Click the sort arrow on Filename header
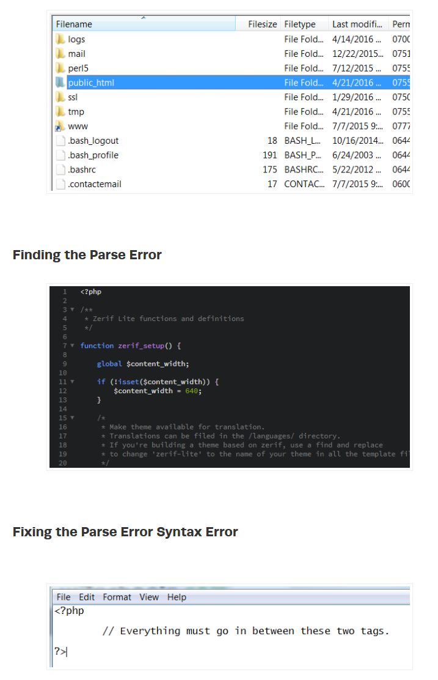 pyautogui.click(x=144, y=19)
